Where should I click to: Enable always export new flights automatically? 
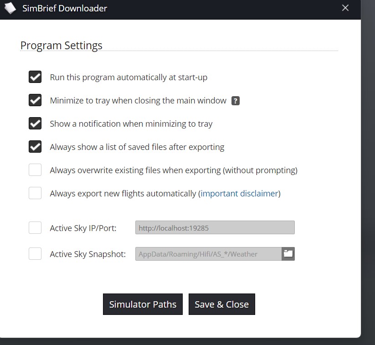tap(35, 193)
